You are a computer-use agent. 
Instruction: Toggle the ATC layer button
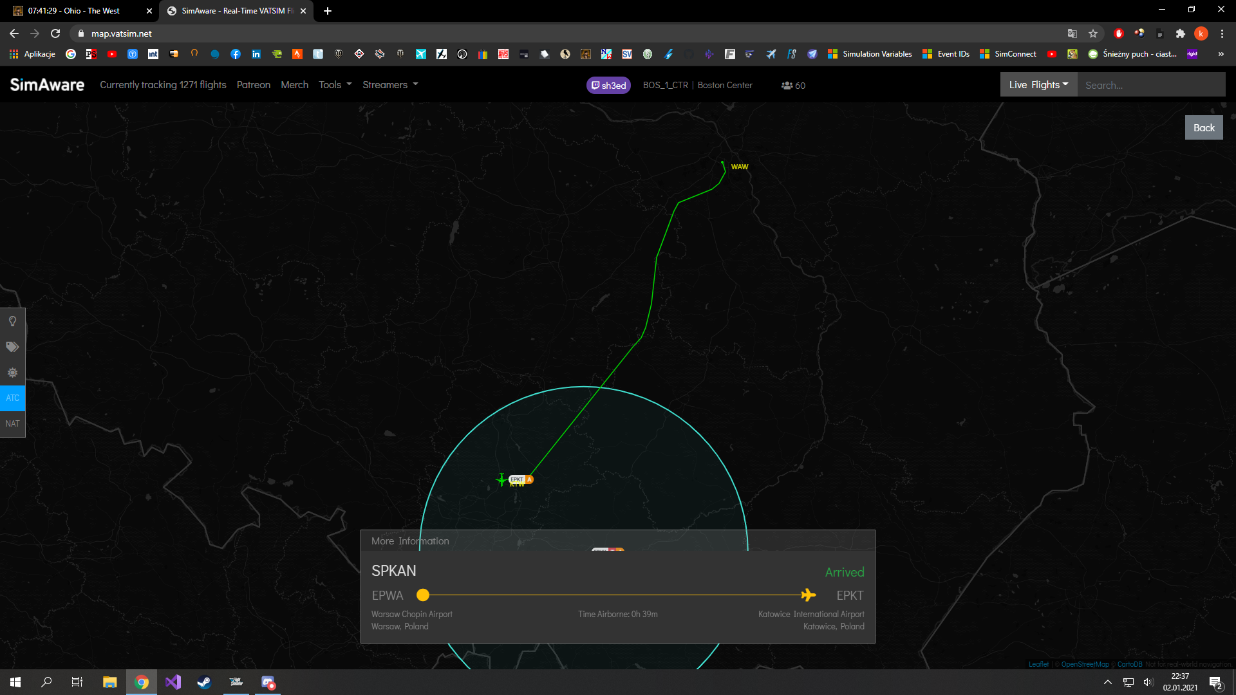pyautogui.click(x=12, y=398)
